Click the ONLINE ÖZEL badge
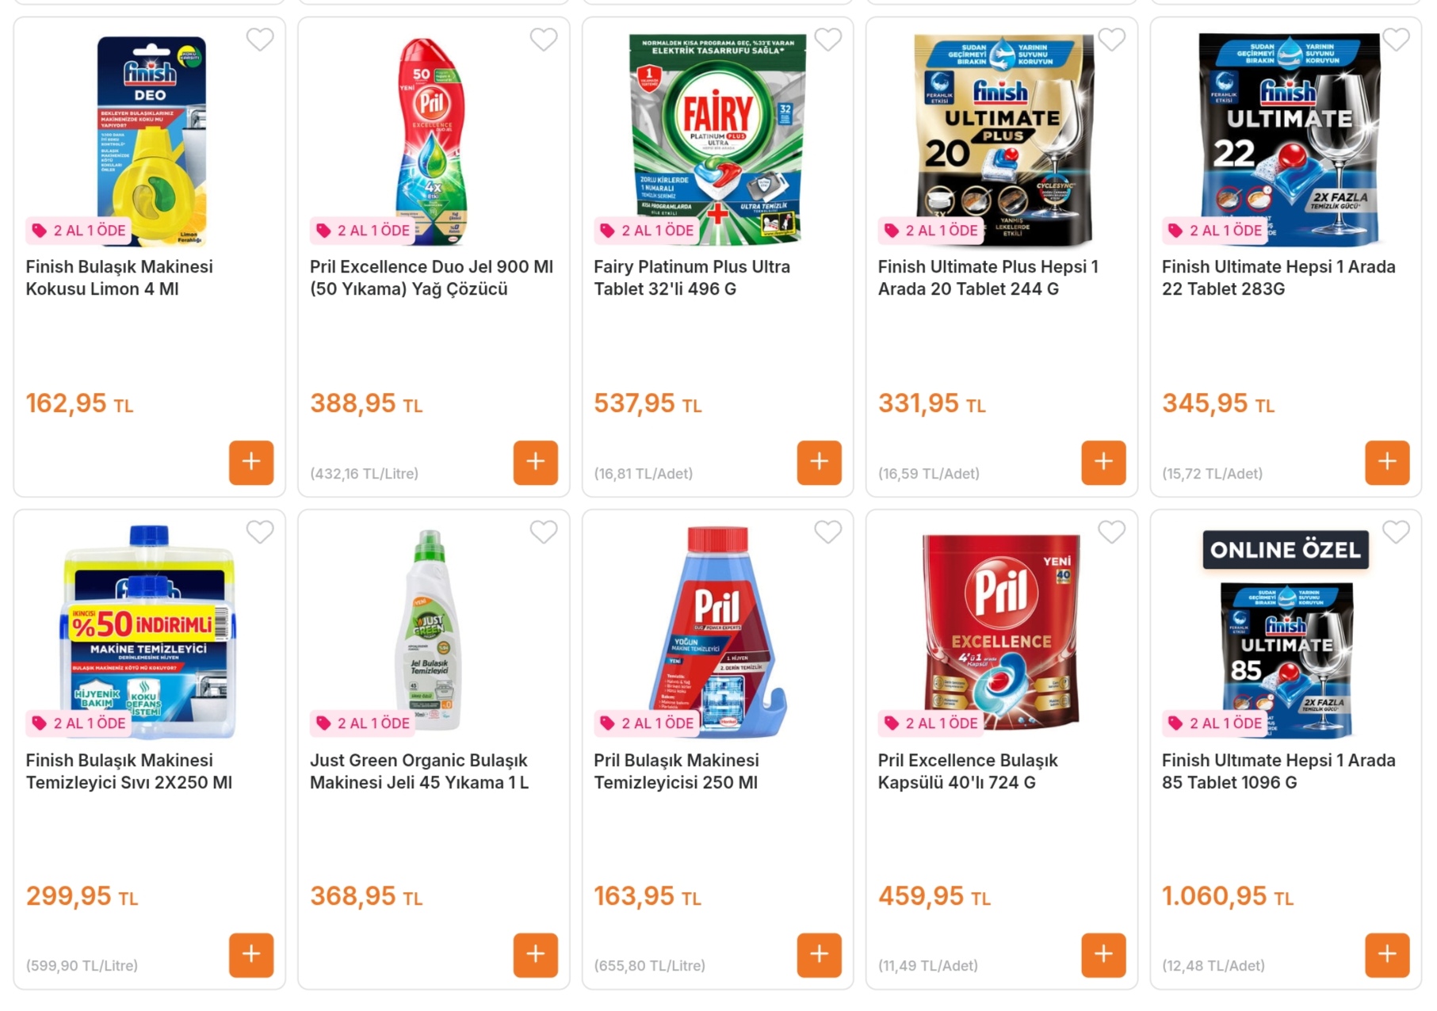 coord(1285,550)
